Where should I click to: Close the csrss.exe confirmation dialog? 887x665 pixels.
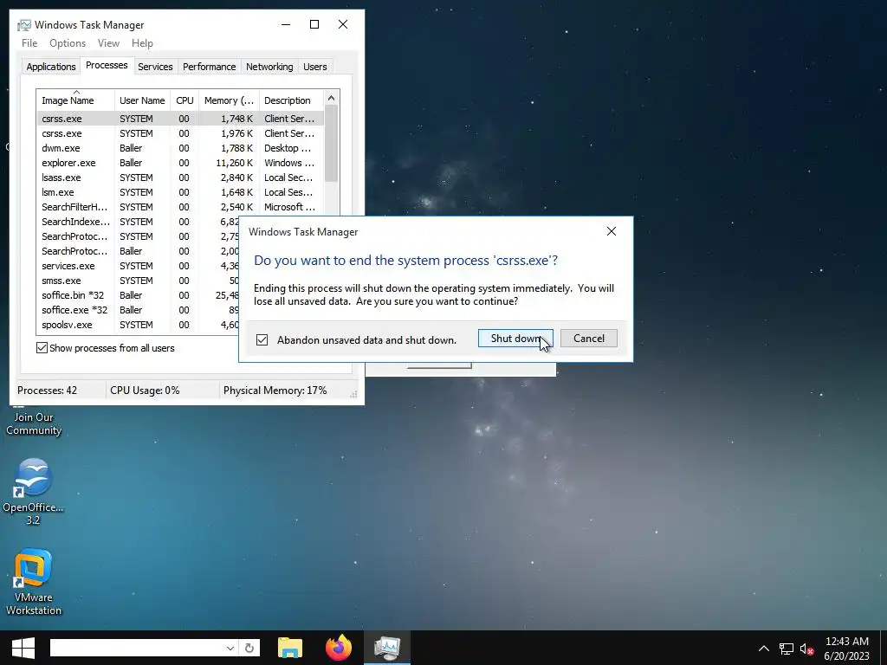(x=611, y=231)
